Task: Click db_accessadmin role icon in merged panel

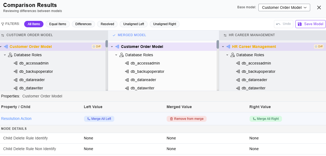Action: click(x=127, y=63)
